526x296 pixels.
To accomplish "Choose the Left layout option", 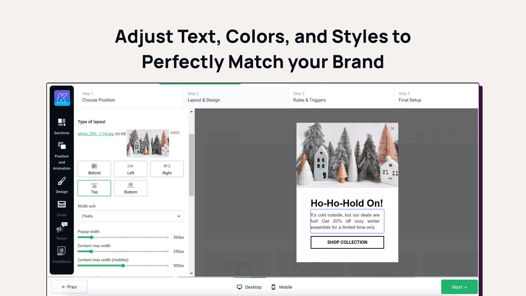I will pos(131,169).
